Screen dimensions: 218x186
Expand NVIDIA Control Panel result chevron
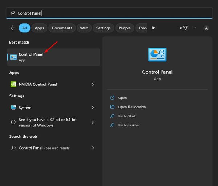point(93,84)
